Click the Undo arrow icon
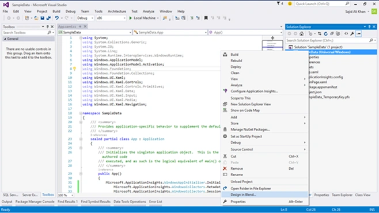379x213 pixels. point(57,18)
